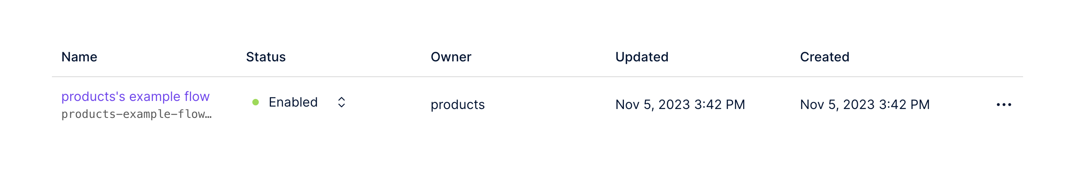Image resolution: width=1075 pixels, height=172 pixels.
Task: Click the word 'flow' in the purple link
Action: click(x=197, y=96)
